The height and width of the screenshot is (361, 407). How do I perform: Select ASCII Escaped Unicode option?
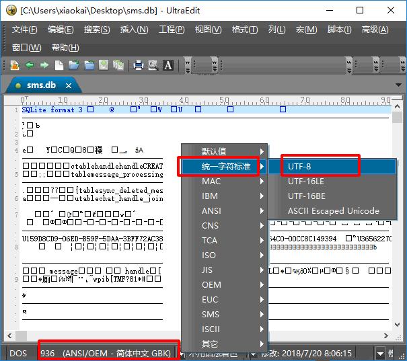[333, 210]
